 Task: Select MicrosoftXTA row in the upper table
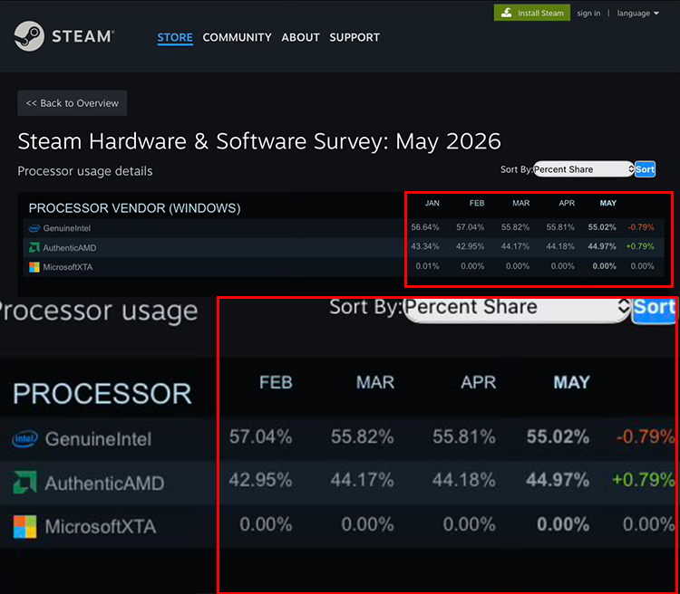344,267
